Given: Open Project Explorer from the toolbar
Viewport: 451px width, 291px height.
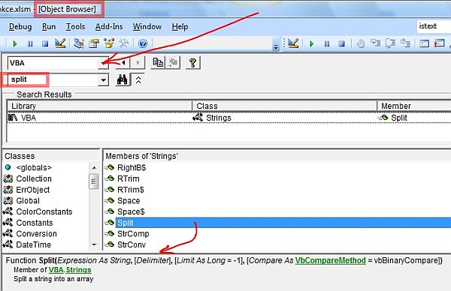Looking at the screenshot, I should click(79, 43).
